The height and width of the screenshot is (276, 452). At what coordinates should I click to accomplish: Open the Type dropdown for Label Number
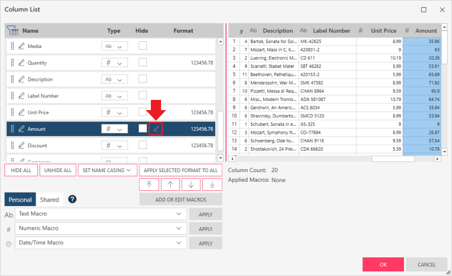click(115, 95)
